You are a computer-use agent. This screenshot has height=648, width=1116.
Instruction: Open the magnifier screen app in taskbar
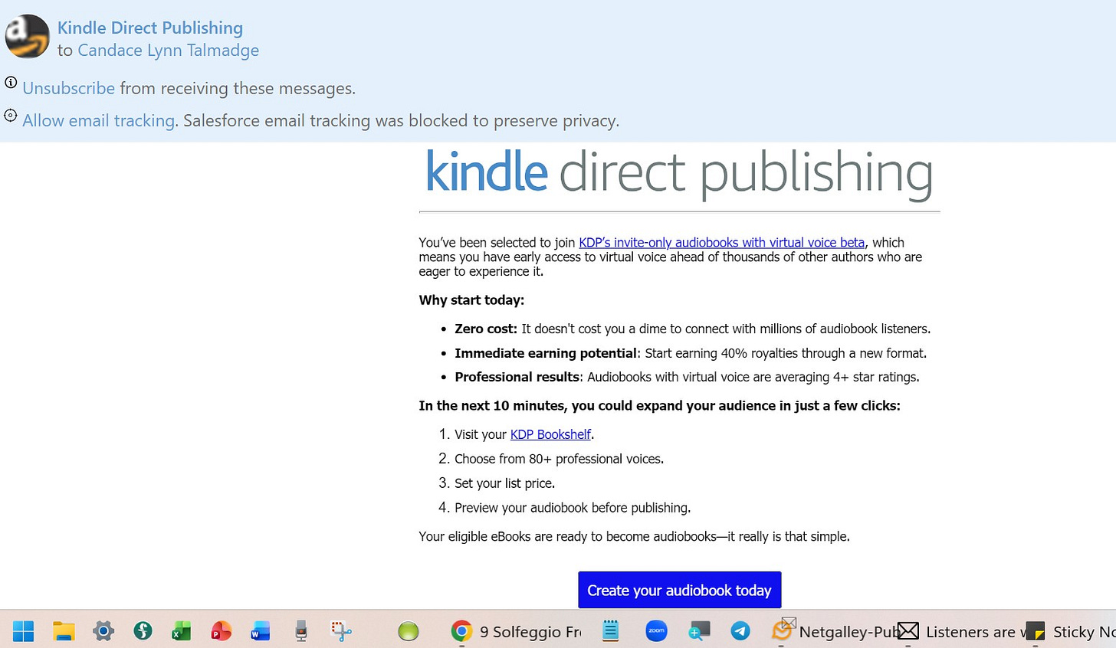(x=699, y=631)
